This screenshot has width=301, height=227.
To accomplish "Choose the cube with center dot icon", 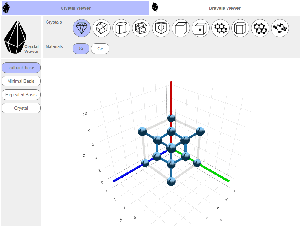I will pos(201,28).
